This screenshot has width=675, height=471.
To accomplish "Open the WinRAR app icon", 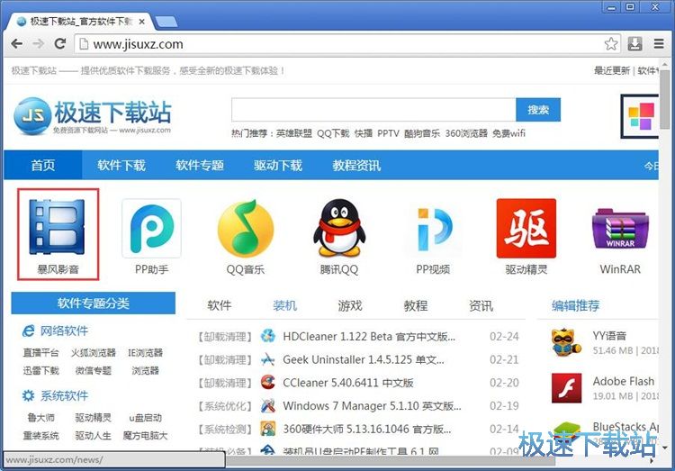I will pyautogui.click(x=620, y=229).
